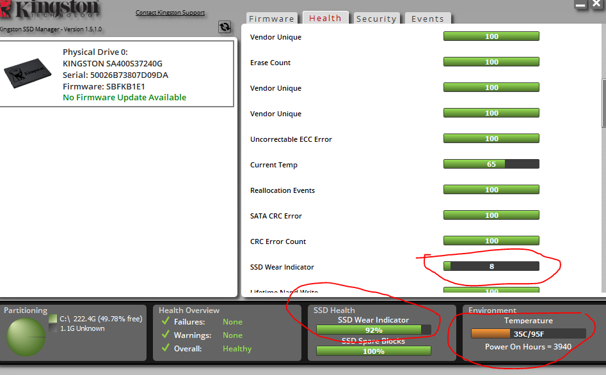Click the CRC Error Count label
The width and height of the screenshot is (606, 375).
278,241
